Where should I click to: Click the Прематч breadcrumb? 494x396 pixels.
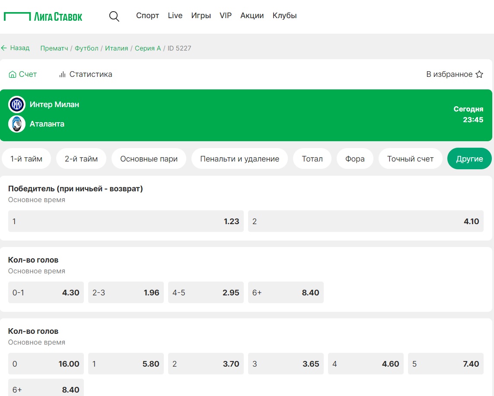click(54, 48)
